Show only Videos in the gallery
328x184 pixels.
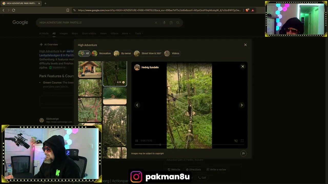(172, 53)
